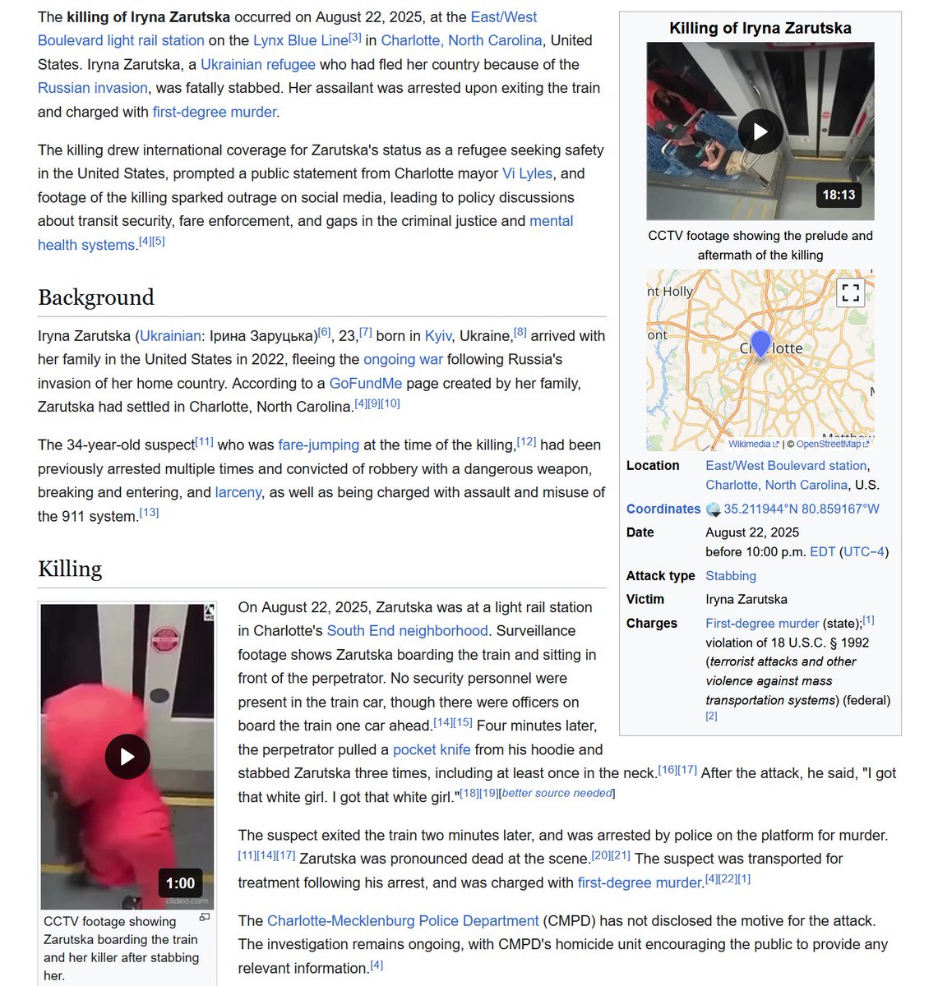Jump to citation [11] after 34-year-old suspect

(x=204, y=441)
